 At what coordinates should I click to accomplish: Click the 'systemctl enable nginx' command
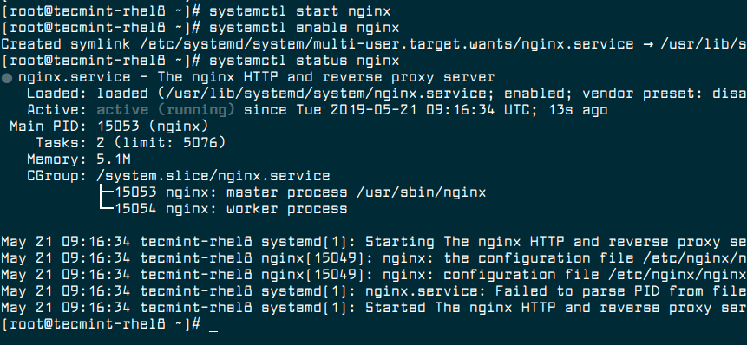[x=305, y=28]
